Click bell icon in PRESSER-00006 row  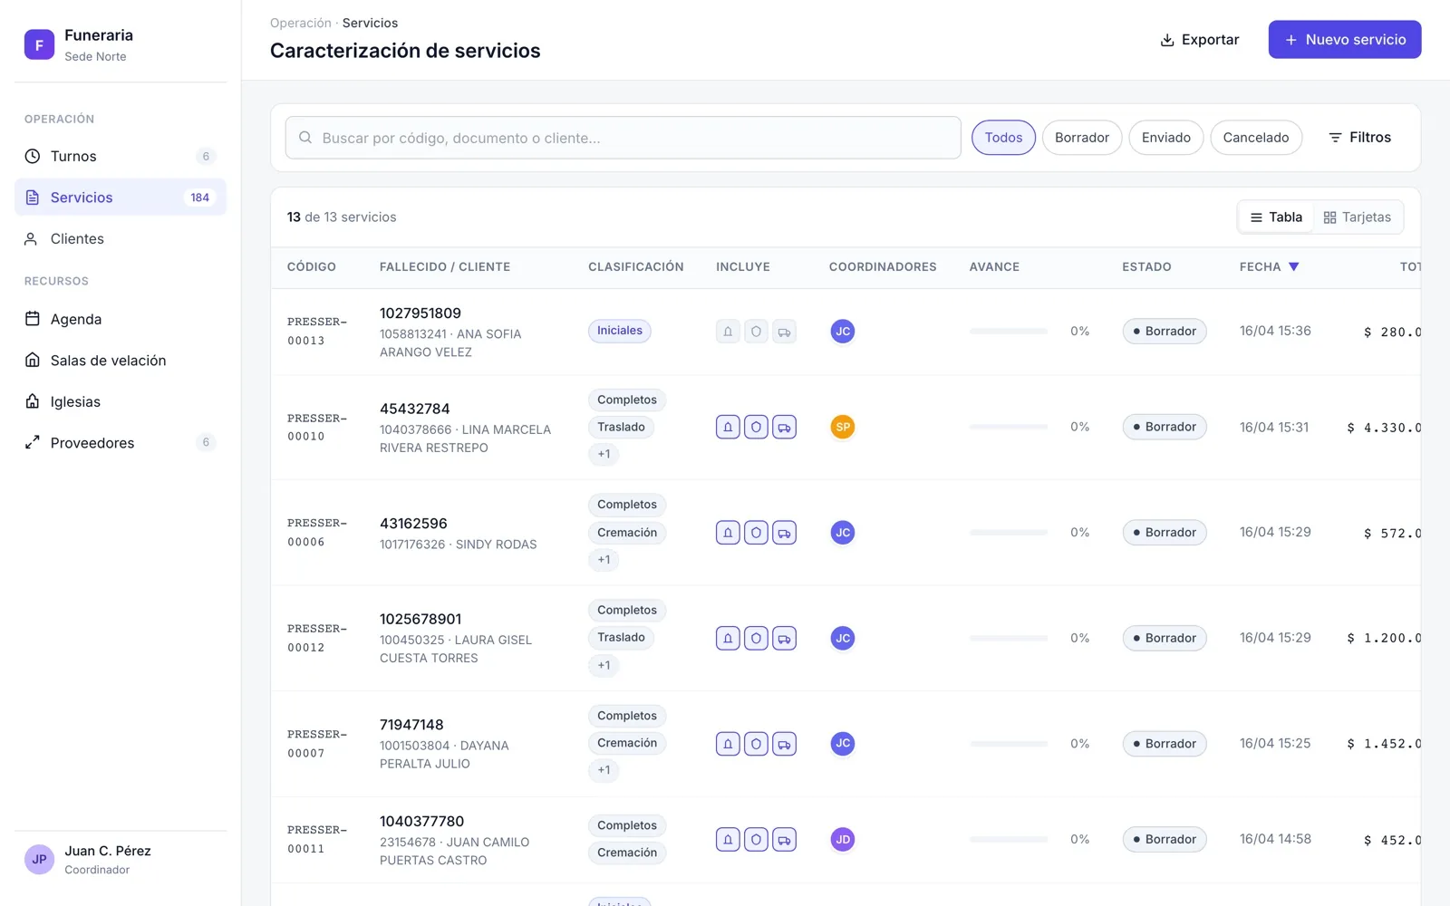(728, 533)
